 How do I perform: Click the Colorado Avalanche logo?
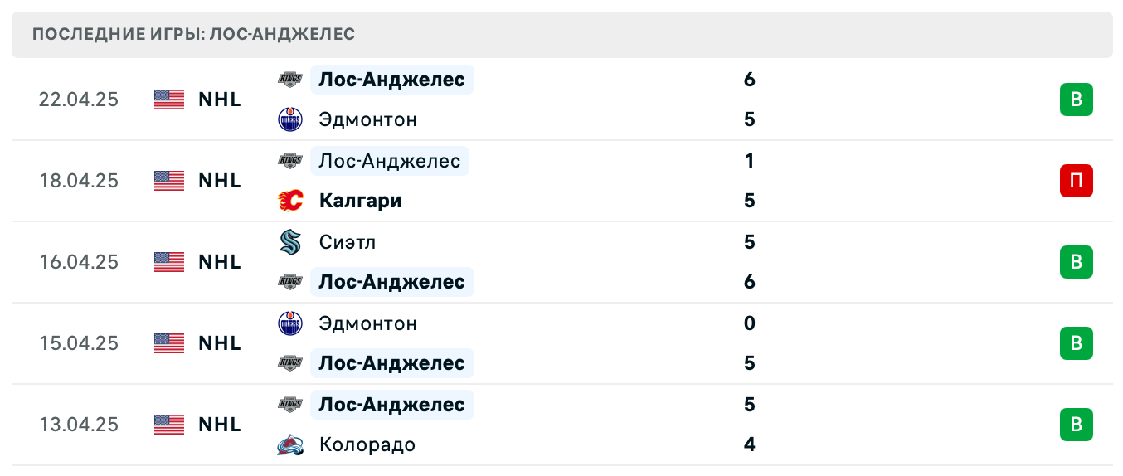[290, 445]
